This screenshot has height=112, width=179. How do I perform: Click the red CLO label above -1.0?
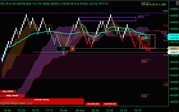[166, 83]
